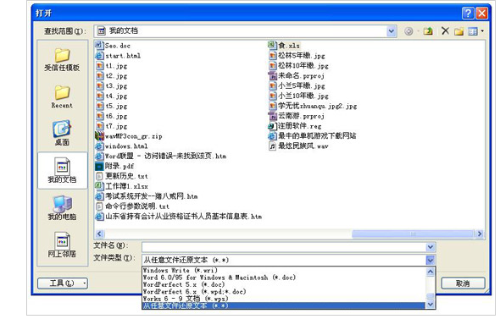This screenshot has width=500, height=319.
Task: Choose WordPerfect 6.x (*.wpd;*.doc) type
Action: 284,291
